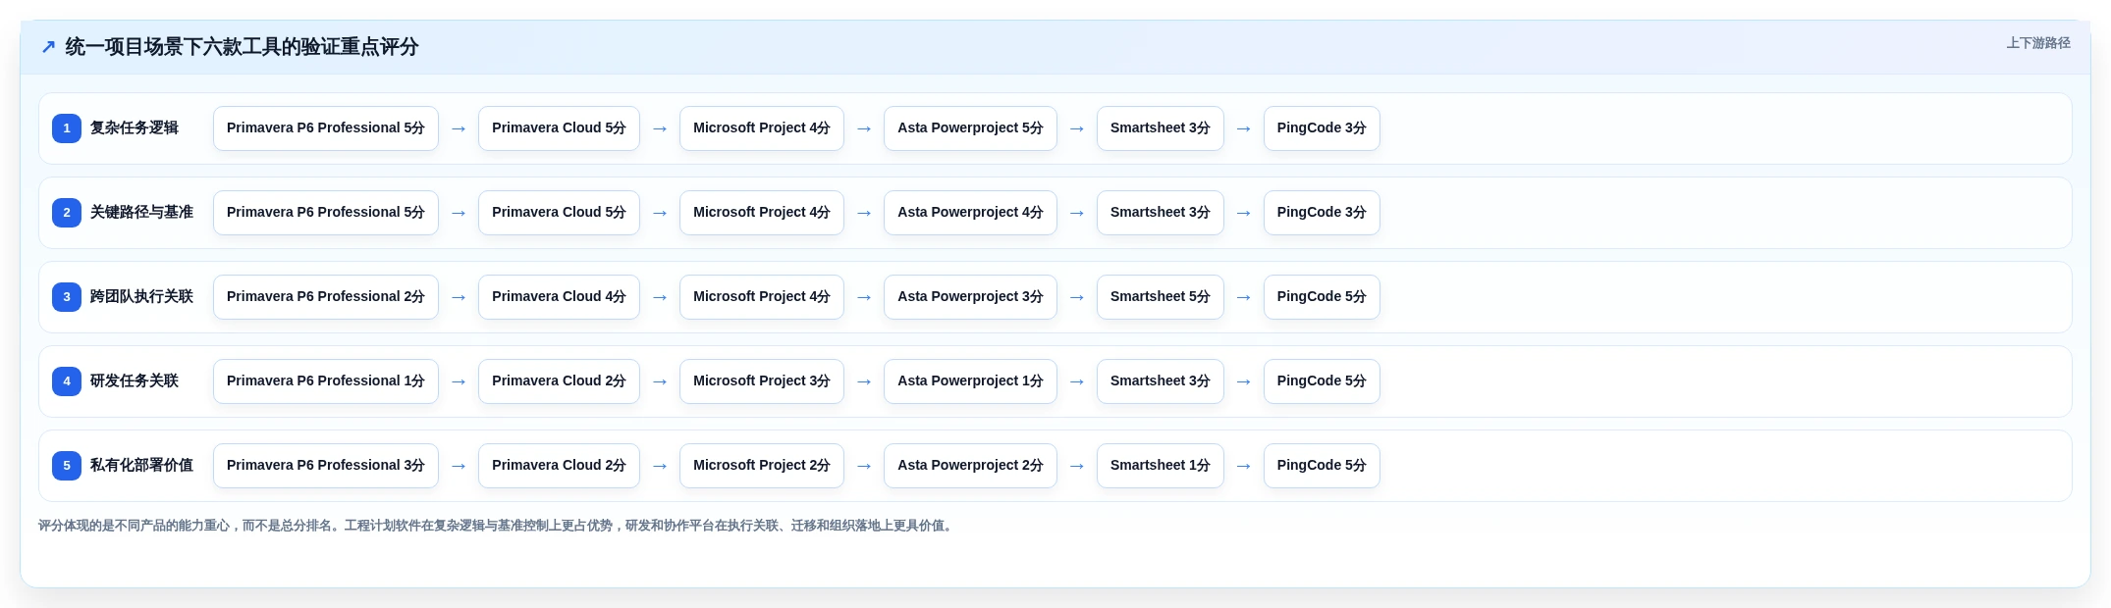
Task: Click PingCode 5分 in 研发任务关联 row
Action: click(x=1322, y=381)
